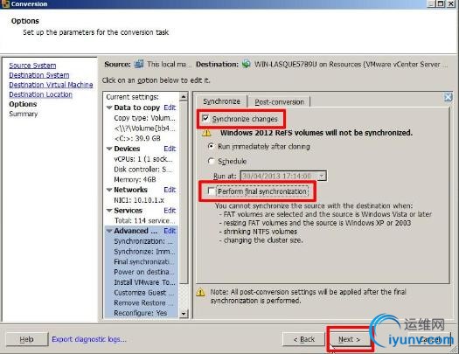Tick the Perform final synchronization checkbox
Viewport: 459px width, 354px height.
pyautogui.click(x=211, y=191)
